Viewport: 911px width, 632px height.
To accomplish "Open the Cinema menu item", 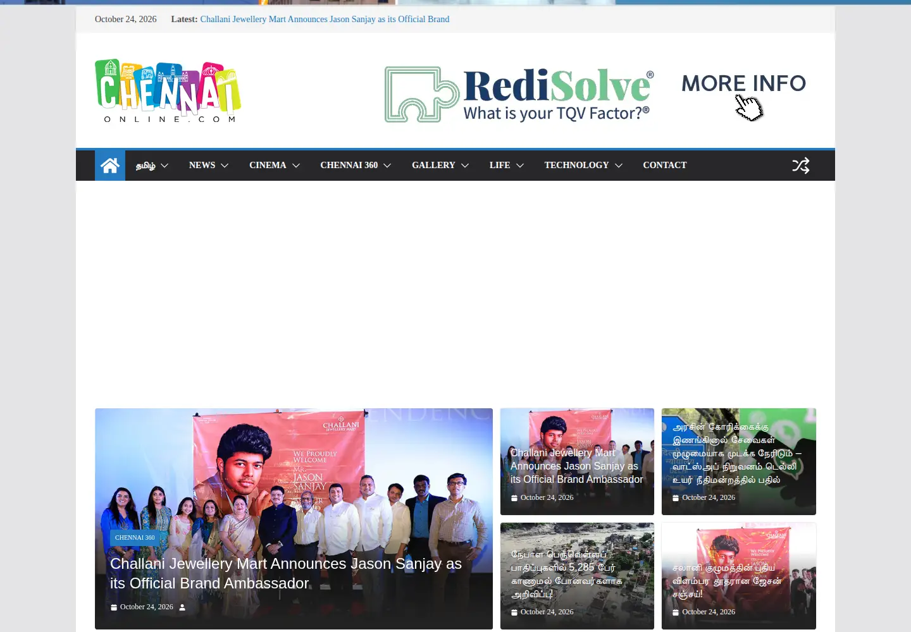I will [x=268, y=165].
